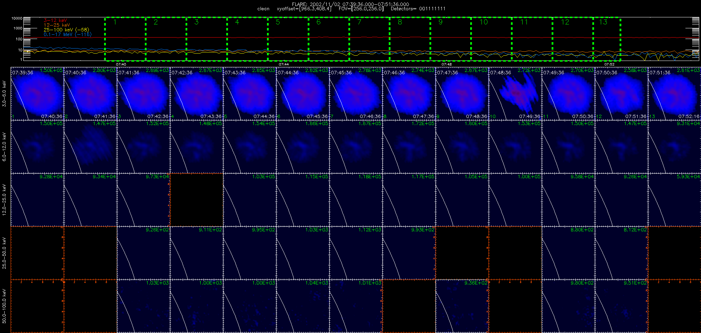Click the '12.0-25.0 keV' row label

[x=4, y=199]
